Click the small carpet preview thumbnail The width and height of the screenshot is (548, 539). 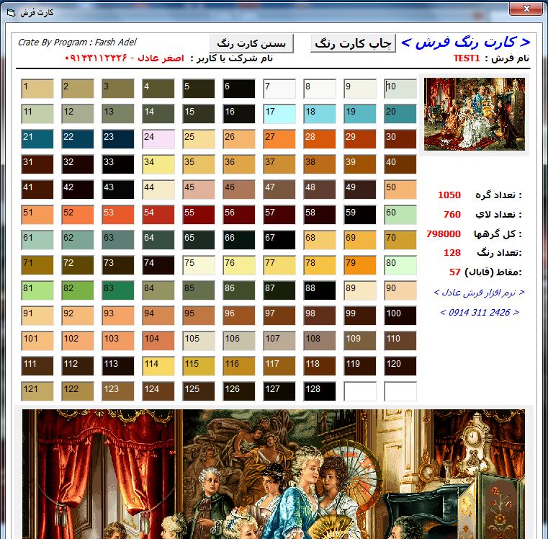coord(475,114)
